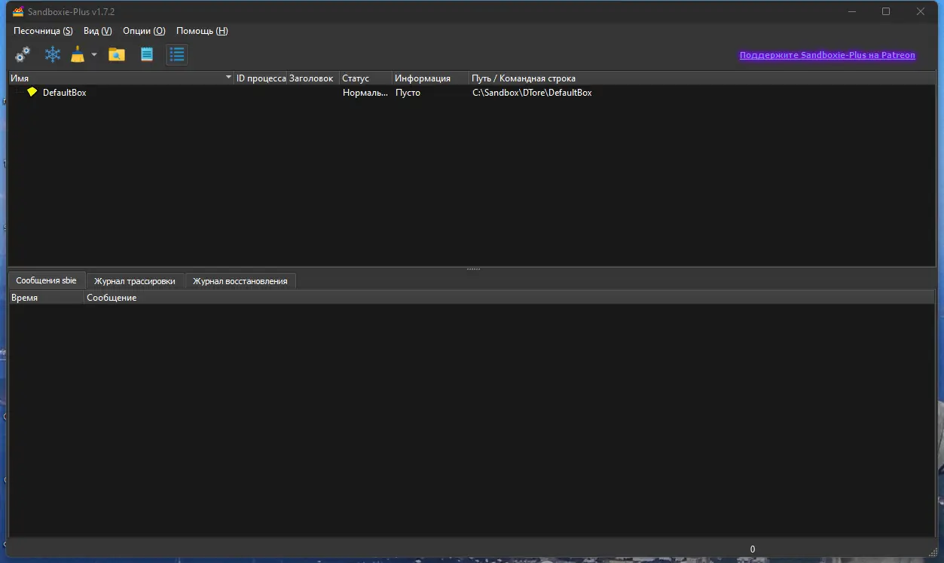The width and height of the screenshot is (944, 563).
Task: Click the folder with magnifier icon
Action: 116,54
